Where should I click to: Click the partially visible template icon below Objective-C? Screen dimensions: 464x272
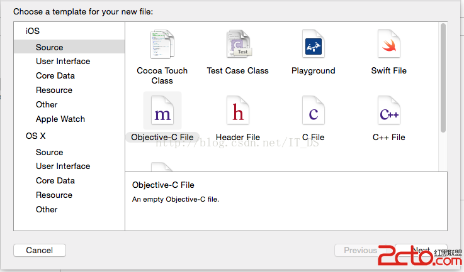[162, 167]
